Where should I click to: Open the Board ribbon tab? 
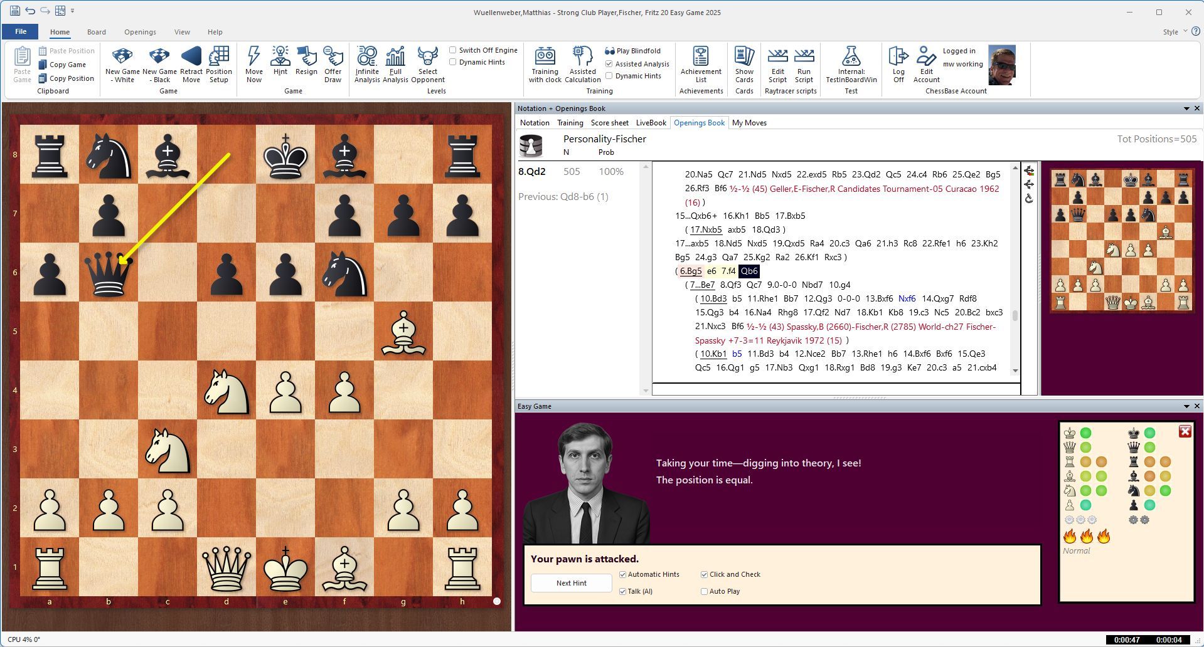click(96, 32)
